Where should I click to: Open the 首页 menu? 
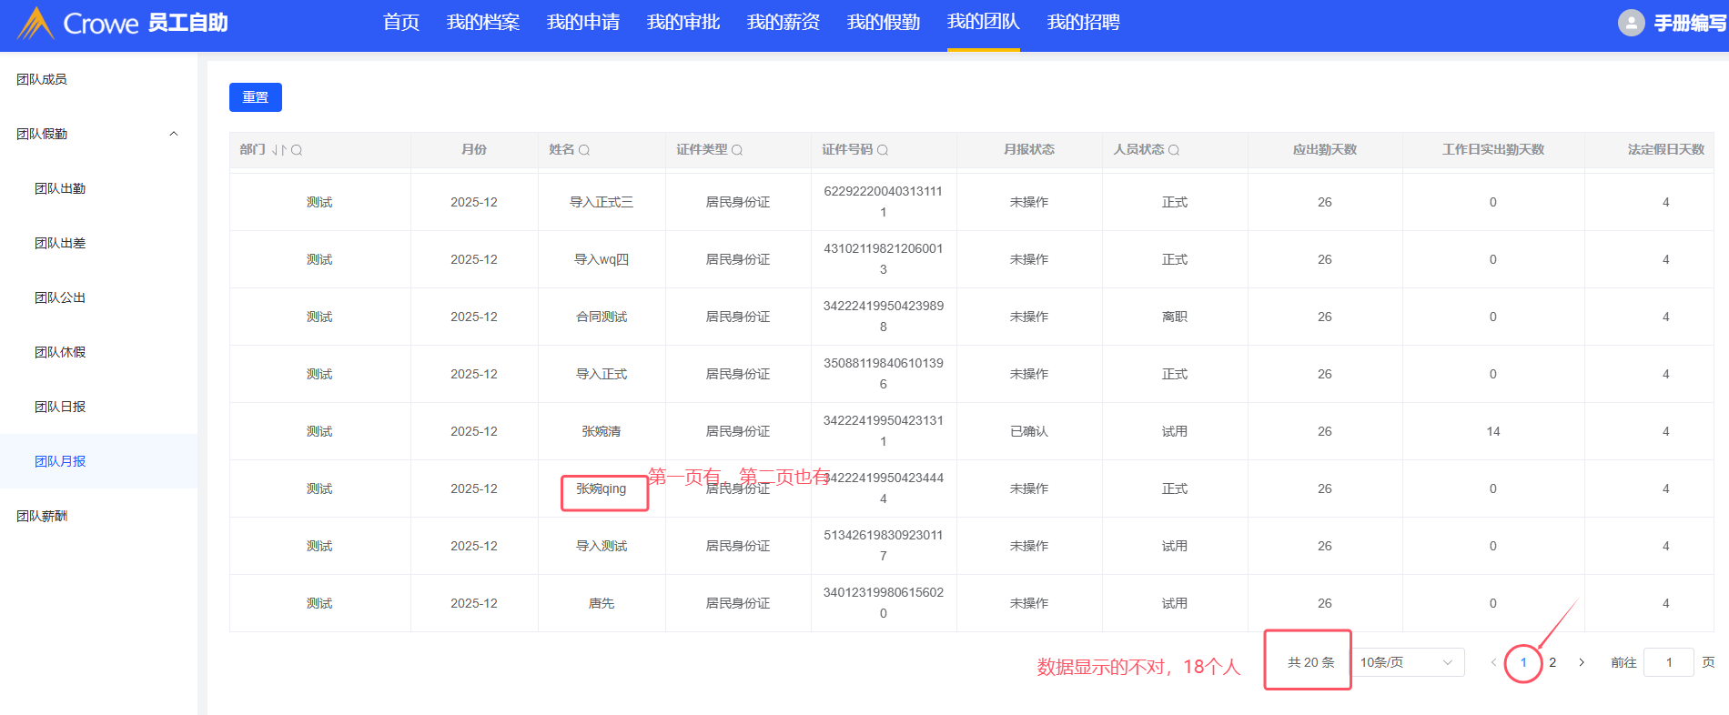coord(401,23)
